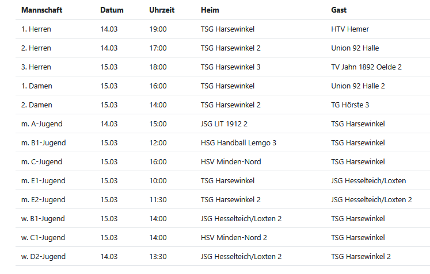Select the 1. Herren team cell
The width and height of the screenshot is (430, 274).
(x=36, y=29)
